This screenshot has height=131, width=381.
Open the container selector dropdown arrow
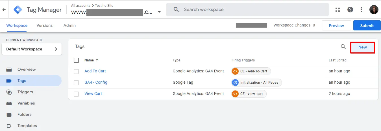(x=159, y=12)
